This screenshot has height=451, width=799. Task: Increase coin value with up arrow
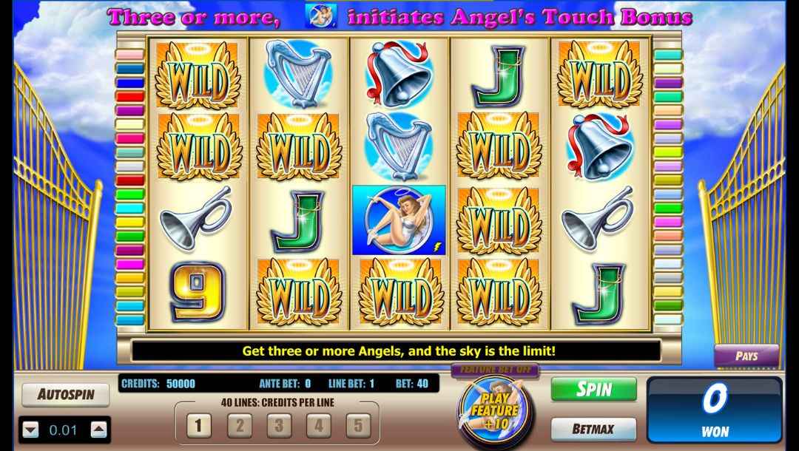point(99,430)
